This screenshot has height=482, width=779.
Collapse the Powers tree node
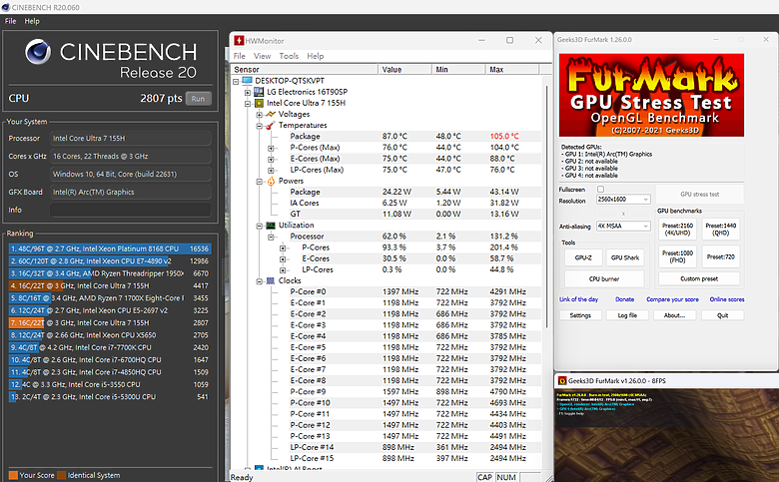pyautogui.click(x=259, y=182)
